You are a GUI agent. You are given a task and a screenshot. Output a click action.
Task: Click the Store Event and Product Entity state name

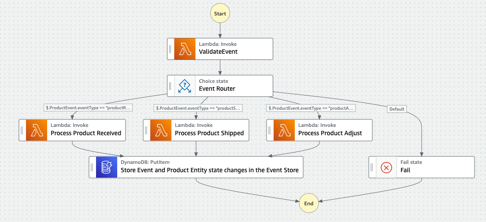(x=210, y=170)
